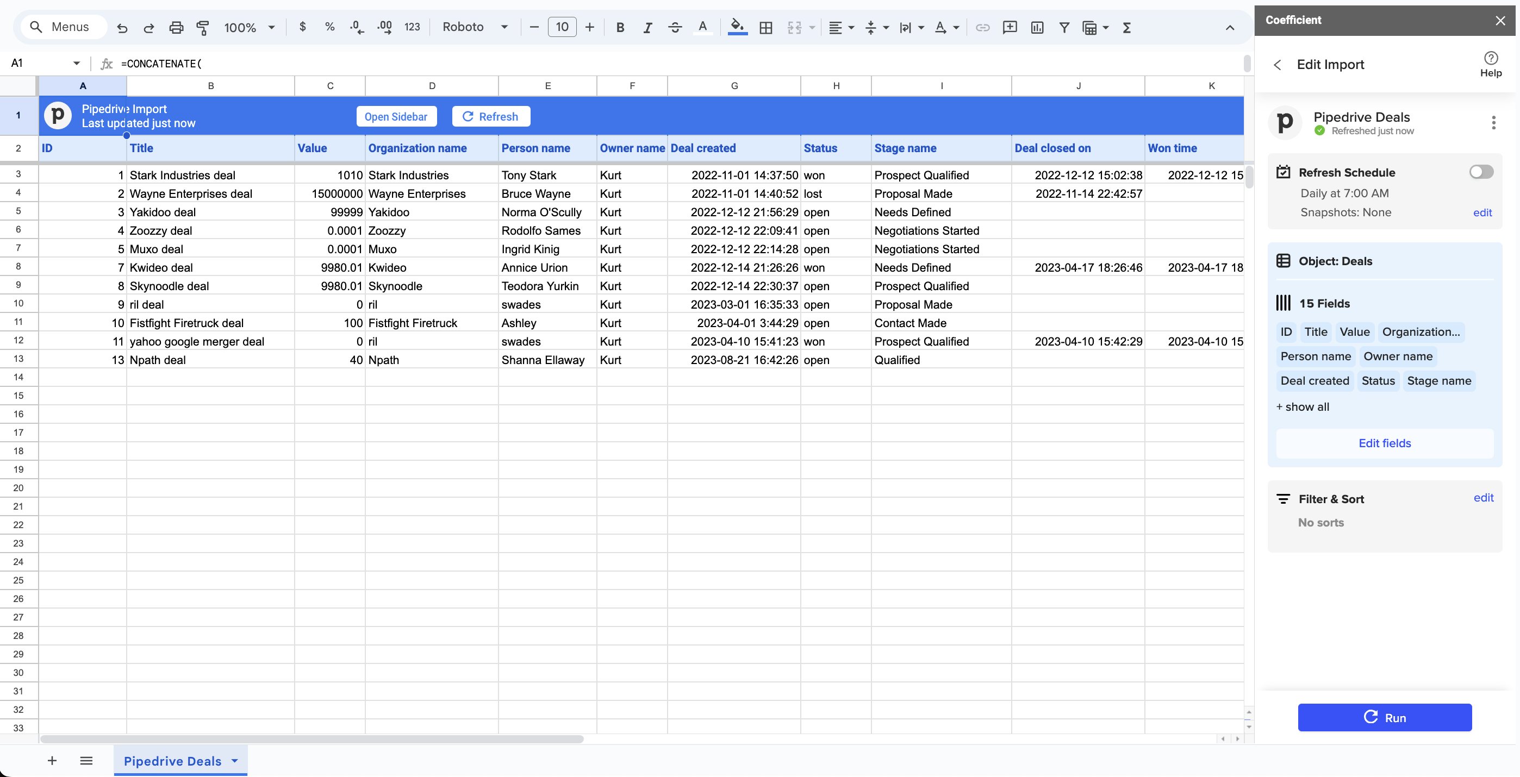Apply percent format icon
Image resolution: width=1520 pixels, height=777 pixels.
[330, 27]
